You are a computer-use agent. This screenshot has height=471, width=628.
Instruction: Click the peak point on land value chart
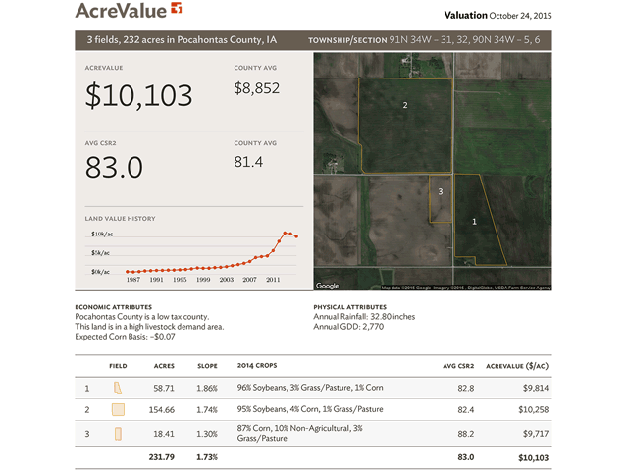(x=285, y=233)
